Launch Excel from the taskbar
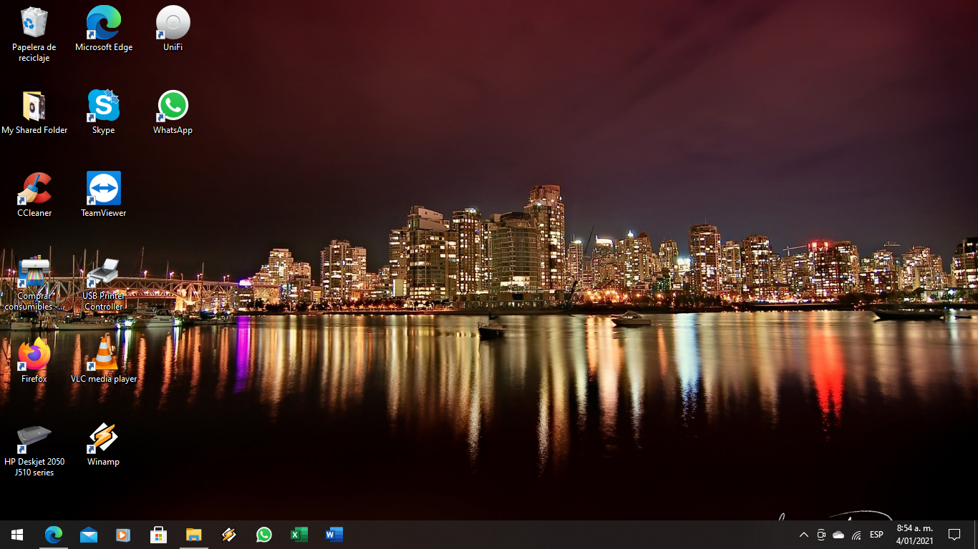The height and width of the screenshot is (549, 978). [x=299, y=534]
